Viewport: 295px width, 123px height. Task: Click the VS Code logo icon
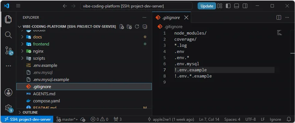(7, 6)
